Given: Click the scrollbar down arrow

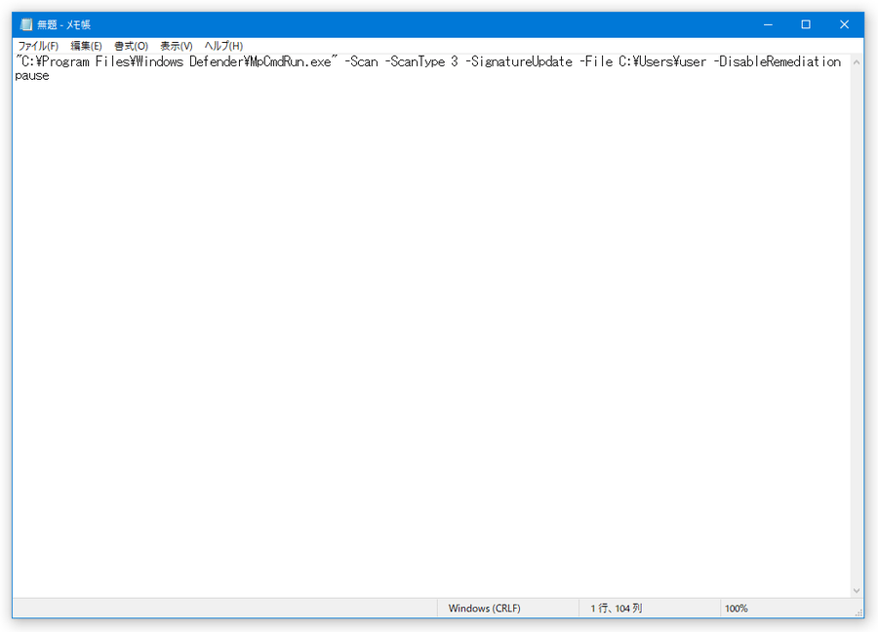Looking at the screenshot, I should point(857,590).
